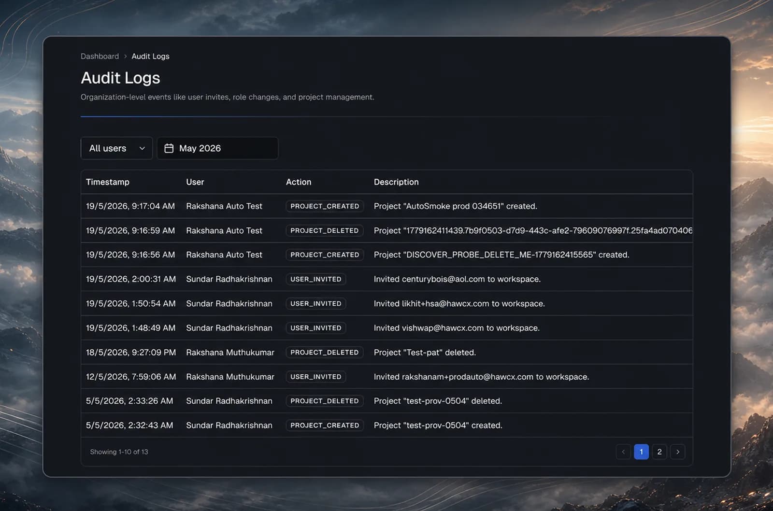Viewport: 773px width, 511px height.
Task: Click Sundar Radhakrishnan in 2:00:31 AM row
Action: (229, 279)
